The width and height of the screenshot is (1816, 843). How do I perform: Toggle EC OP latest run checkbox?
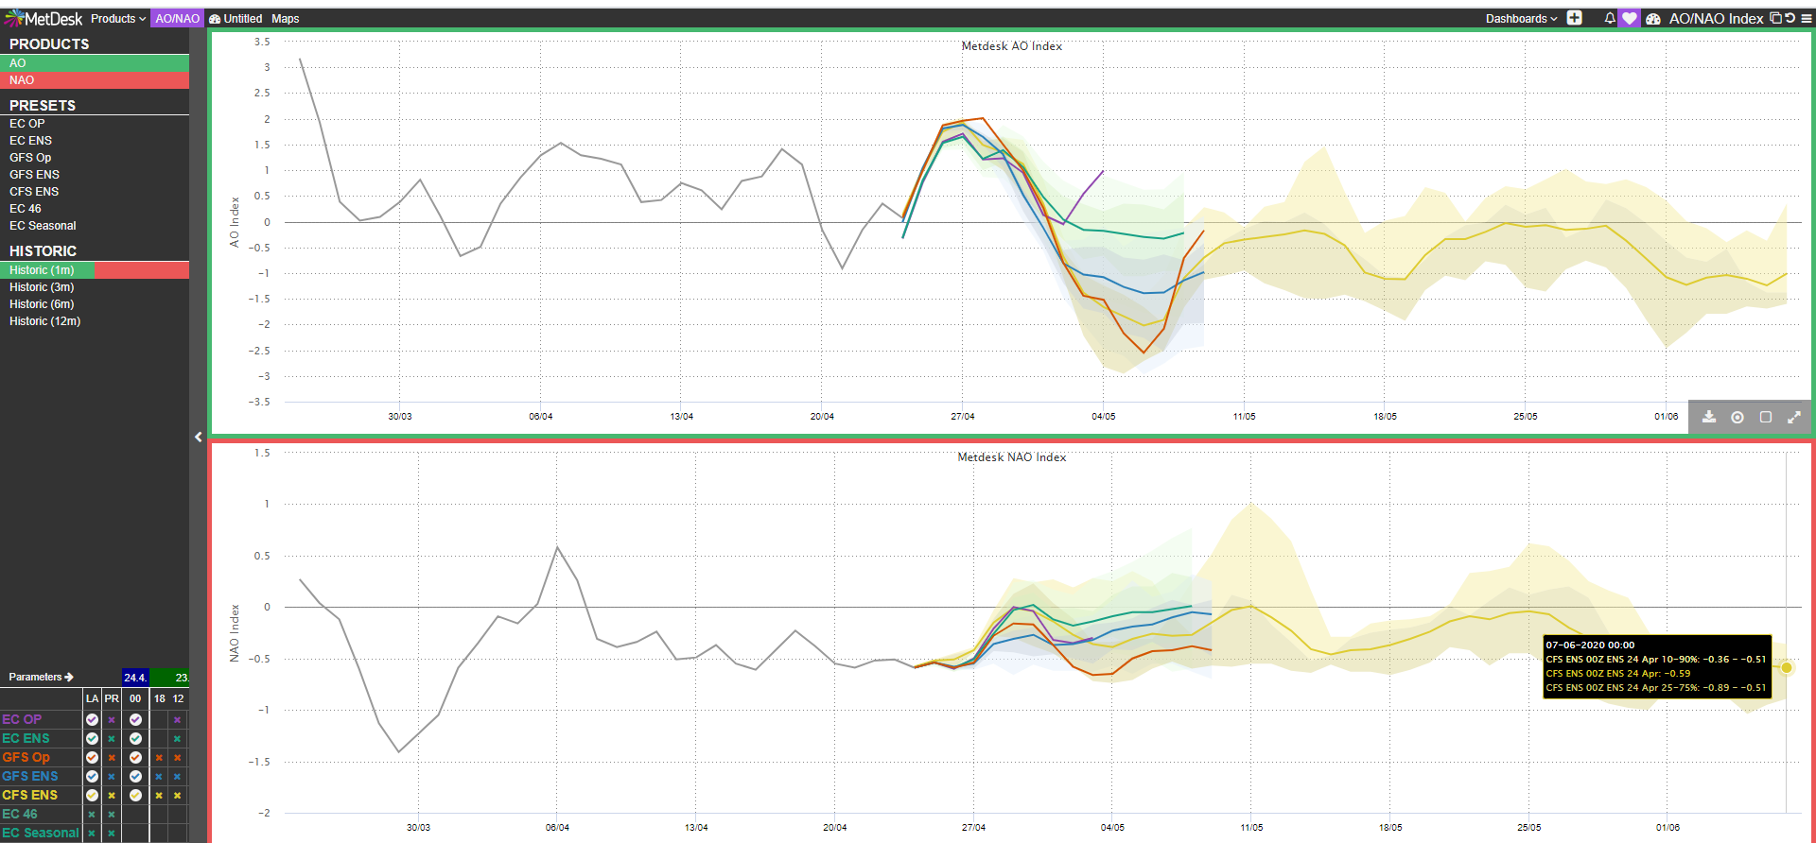point(92,719)
